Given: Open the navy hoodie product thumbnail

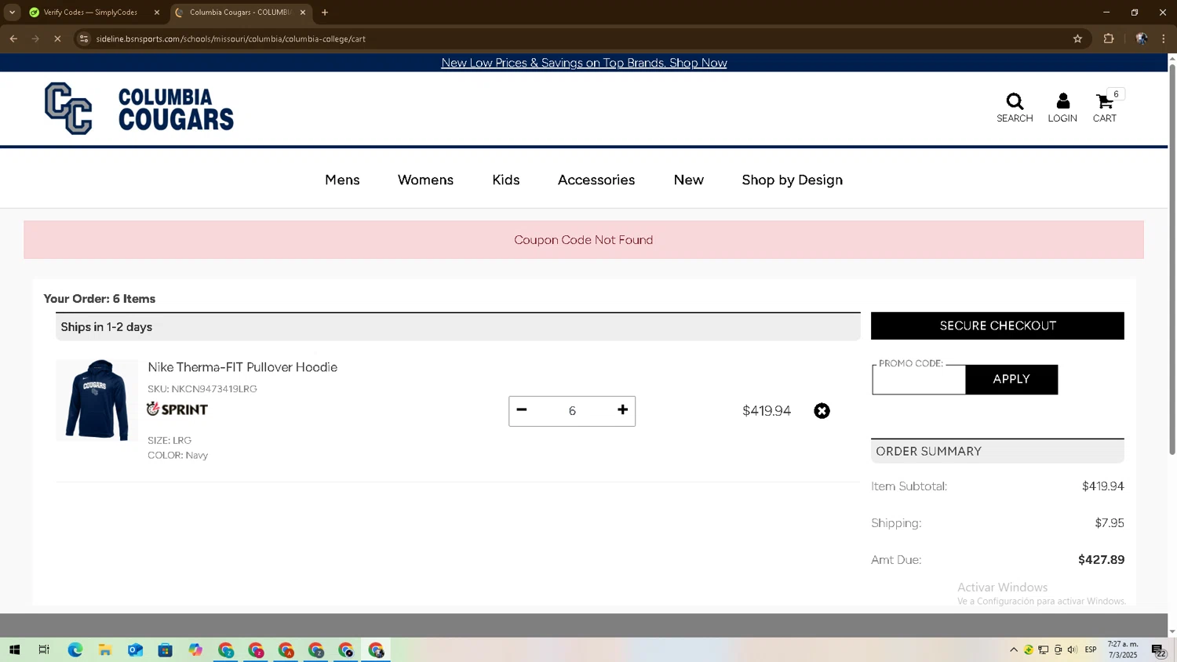Looking at the screenshot, I should click(x=97, y=400).
